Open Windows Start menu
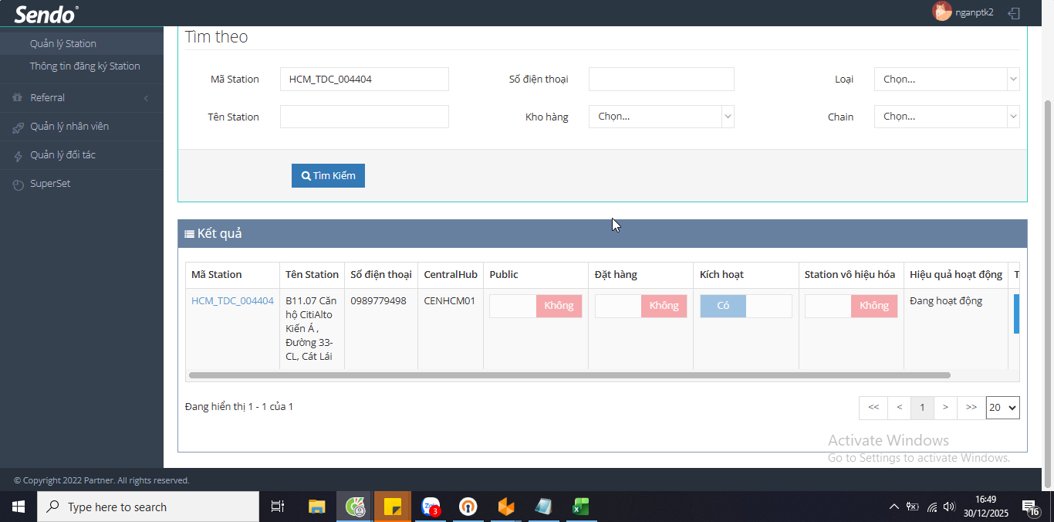This screenshot has width=1054, height=522. pos(19,507)
